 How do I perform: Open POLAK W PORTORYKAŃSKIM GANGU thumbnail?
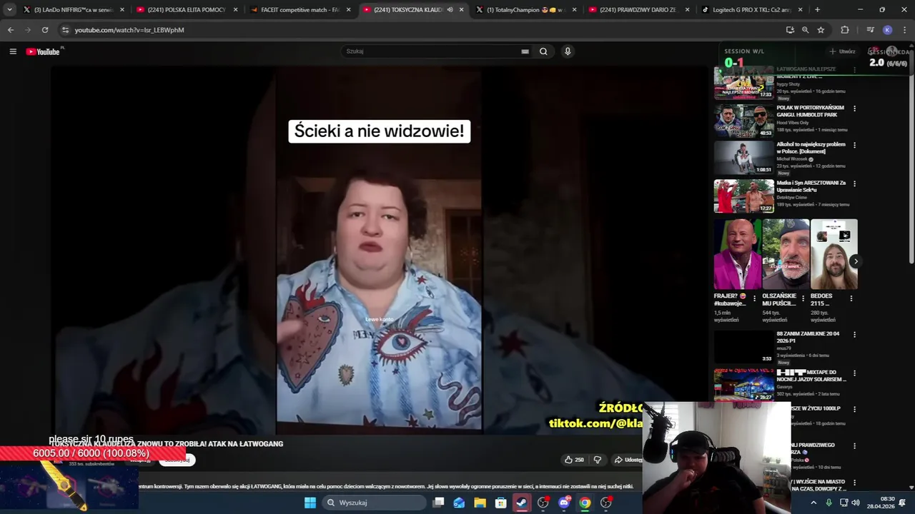point(743,121)
